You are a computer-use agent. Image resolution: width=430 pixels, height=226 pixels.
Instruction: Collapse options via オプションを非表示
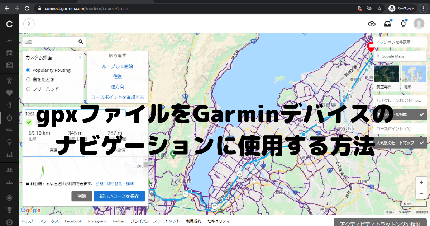pyautogui.click(x=400, y=42)
